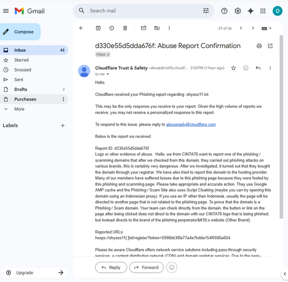Go to older email arrow
This screenshot has height=282, width=288.
coord(253,28)
